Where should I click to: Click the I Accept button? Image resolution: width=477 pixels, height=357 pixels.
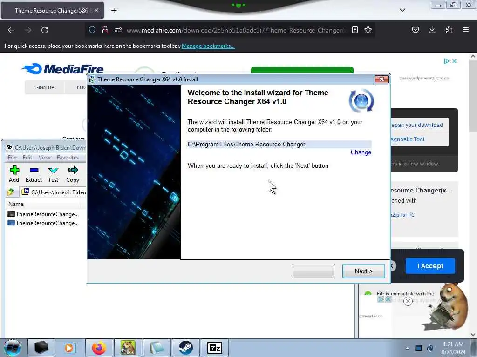pos(430,266)
